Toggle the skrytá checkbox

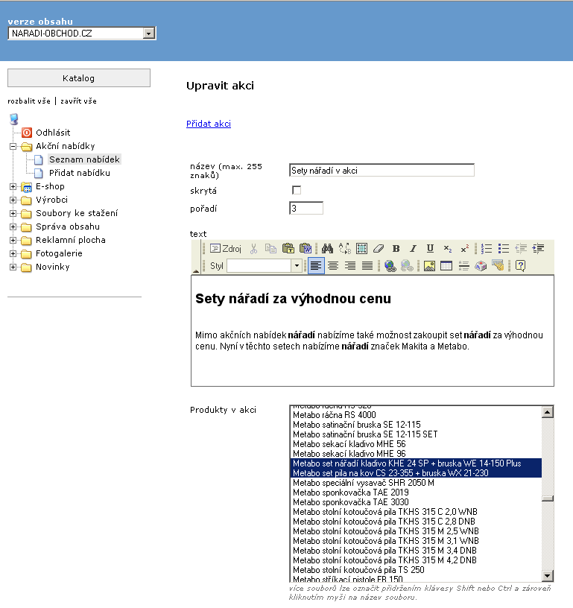(297, 190)
